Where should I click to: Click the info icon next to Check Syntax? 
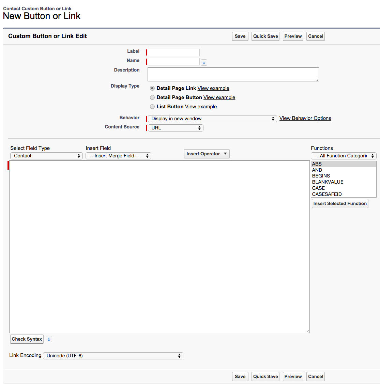tap(49, 339)
